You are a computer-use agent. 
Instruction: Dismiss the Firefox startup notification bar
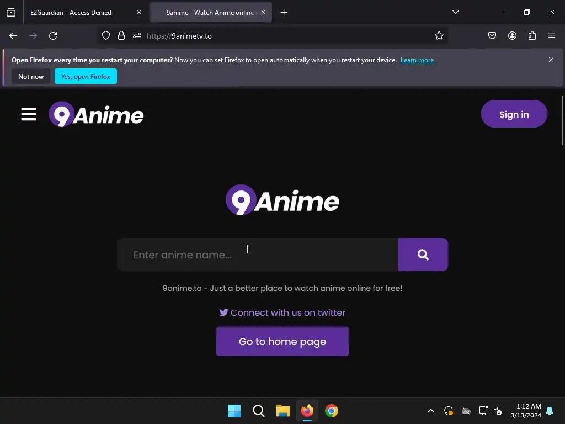point(551,60)
